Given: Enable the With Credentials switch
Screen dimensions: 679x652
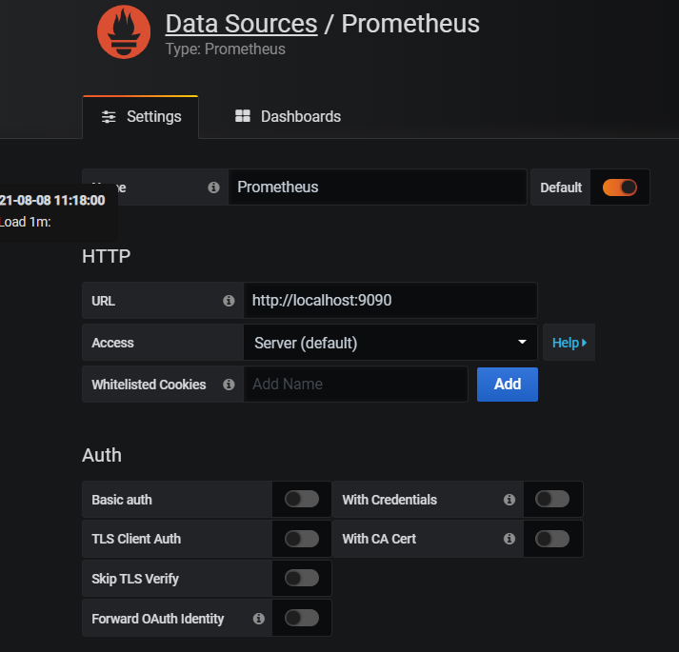Looking at the screenshot, I should pos(552,499).
